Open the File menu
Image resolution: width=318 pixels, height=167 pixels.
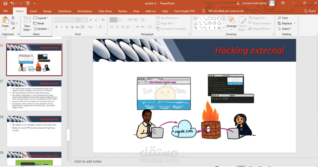click(x=5, y=11)
